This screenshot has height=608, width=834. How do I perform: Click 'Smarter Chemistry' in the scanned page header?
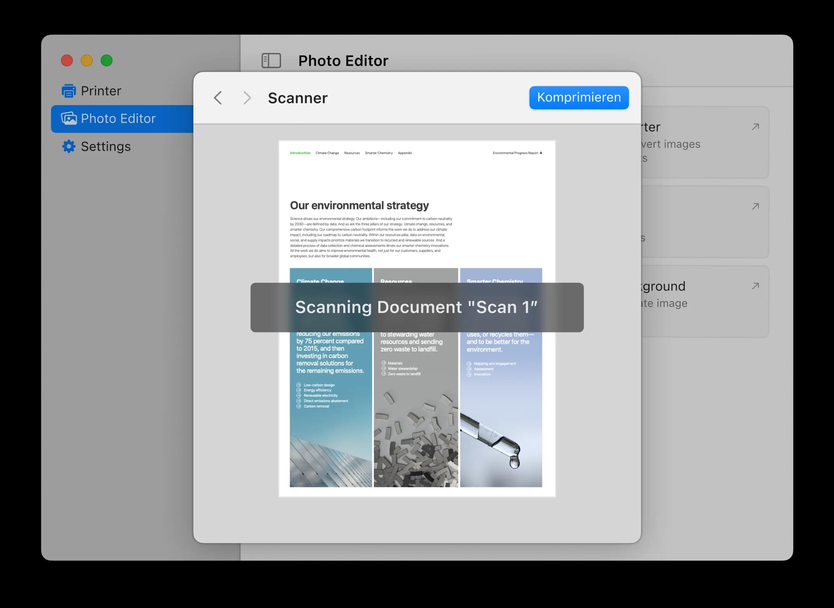pyautogui.click(x=379, y=153)
